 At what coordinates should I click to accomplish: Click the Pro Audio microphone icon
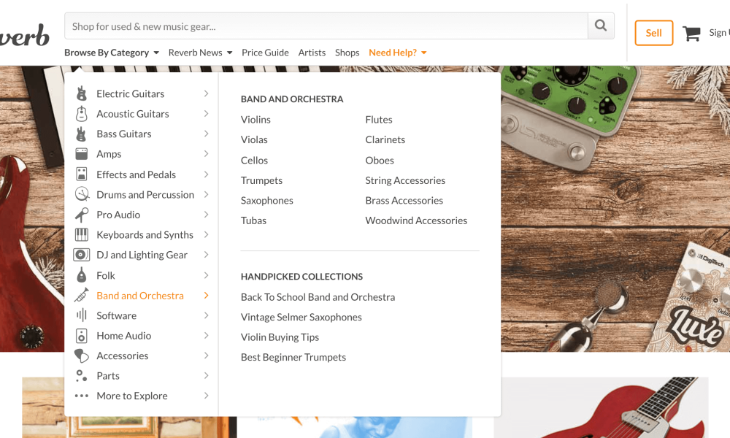(x=82, y=215)
